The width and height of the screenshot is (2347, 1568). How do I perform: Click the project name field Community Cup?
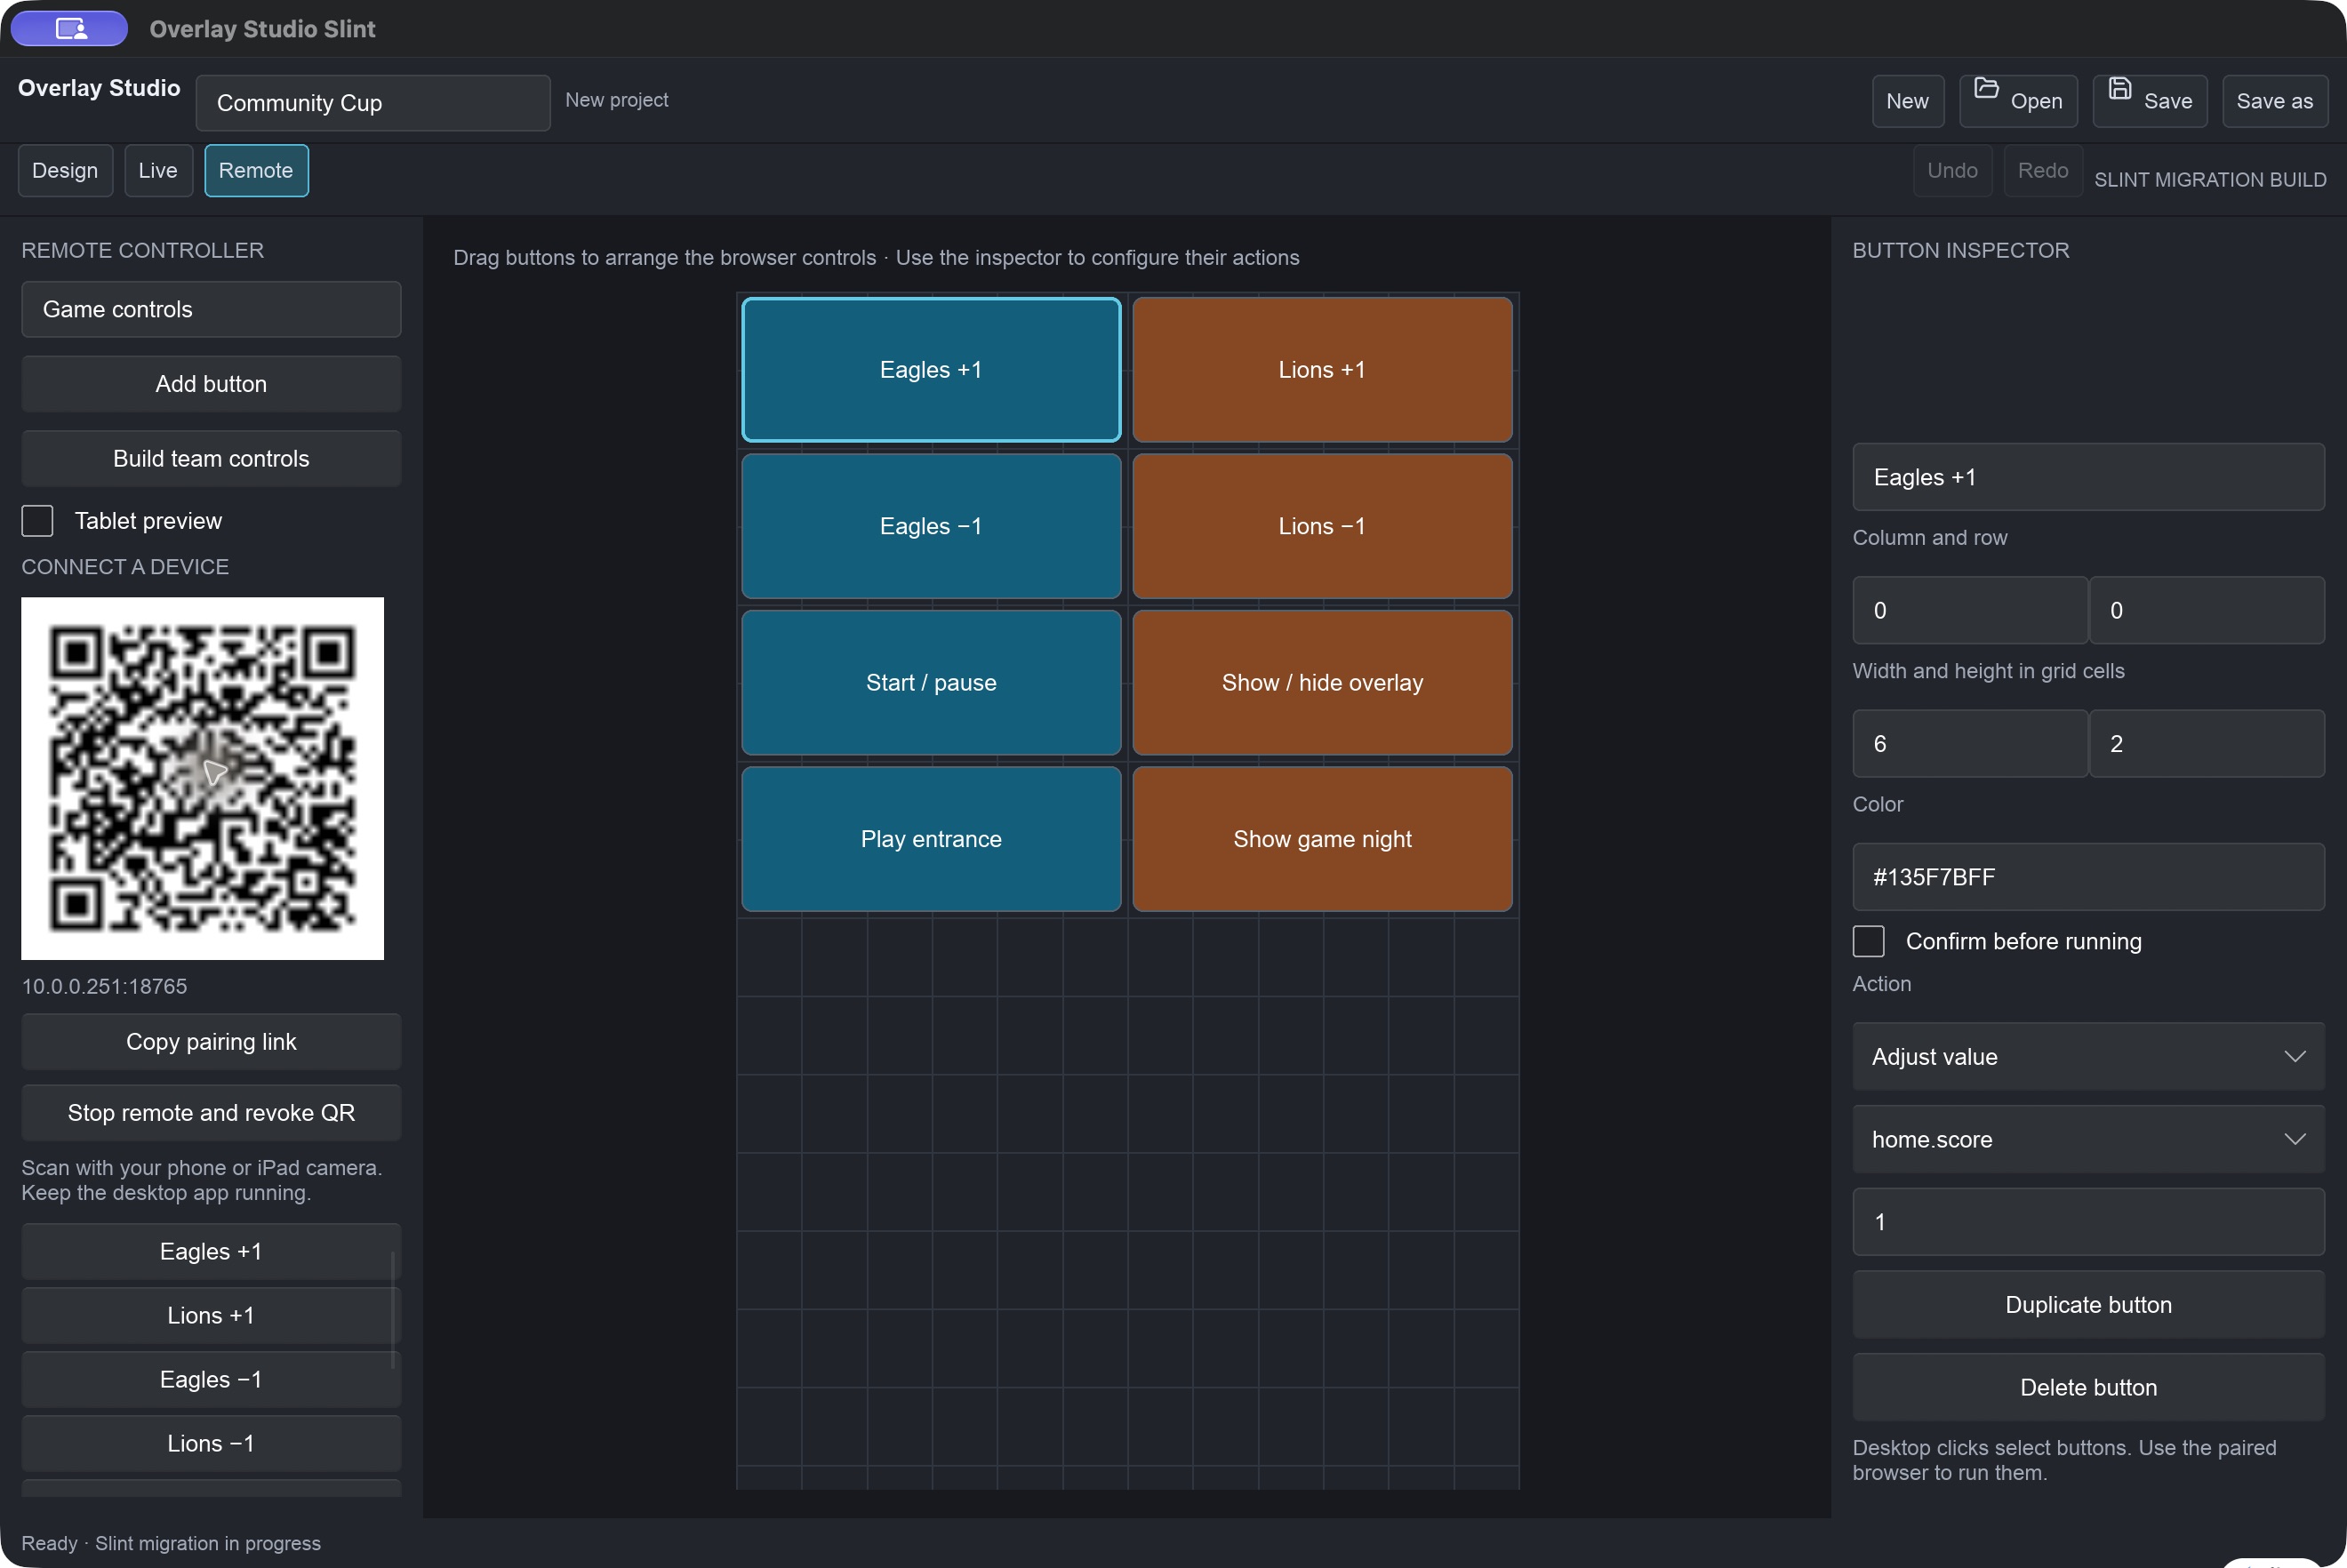pyautogui.click(x=373, y=103)
